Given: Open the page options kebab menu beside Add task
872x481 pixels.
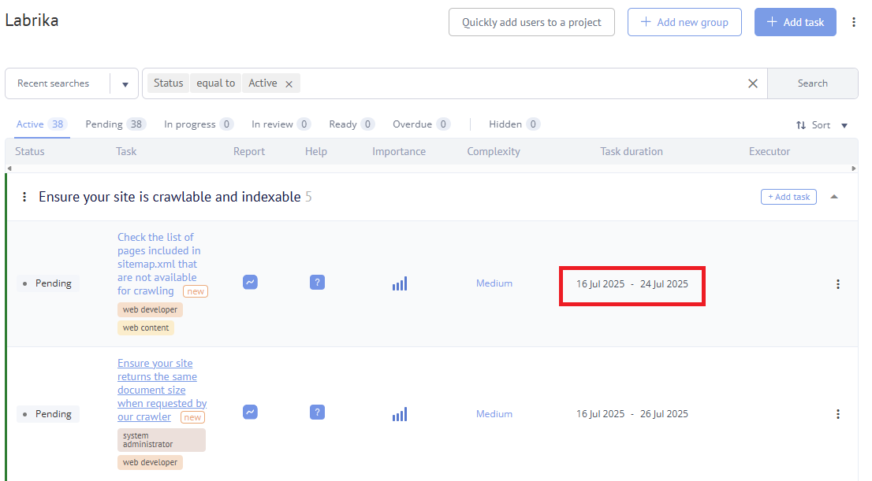Looking at the screenshot, I should [854, 23].
